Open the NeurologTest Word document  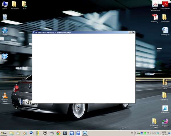click(x=165, y=31)
